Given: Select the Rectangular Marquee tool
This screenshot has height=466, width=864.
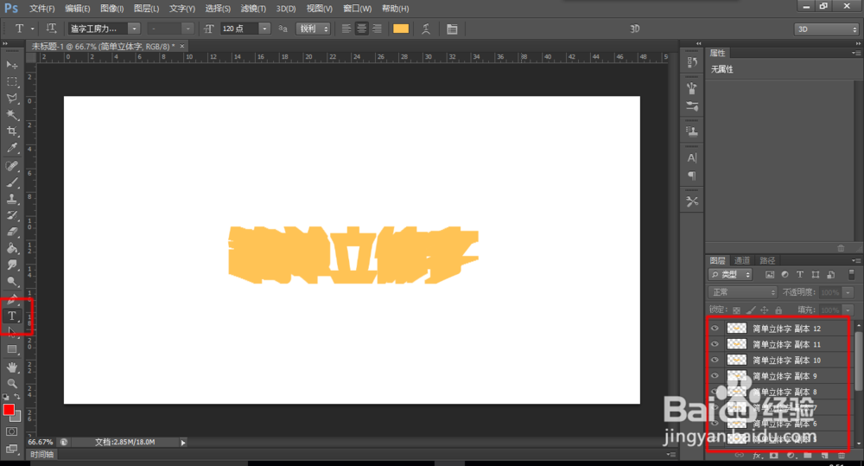Looking at the screenshot, I should pyautogui.click(x=11, y=81).
